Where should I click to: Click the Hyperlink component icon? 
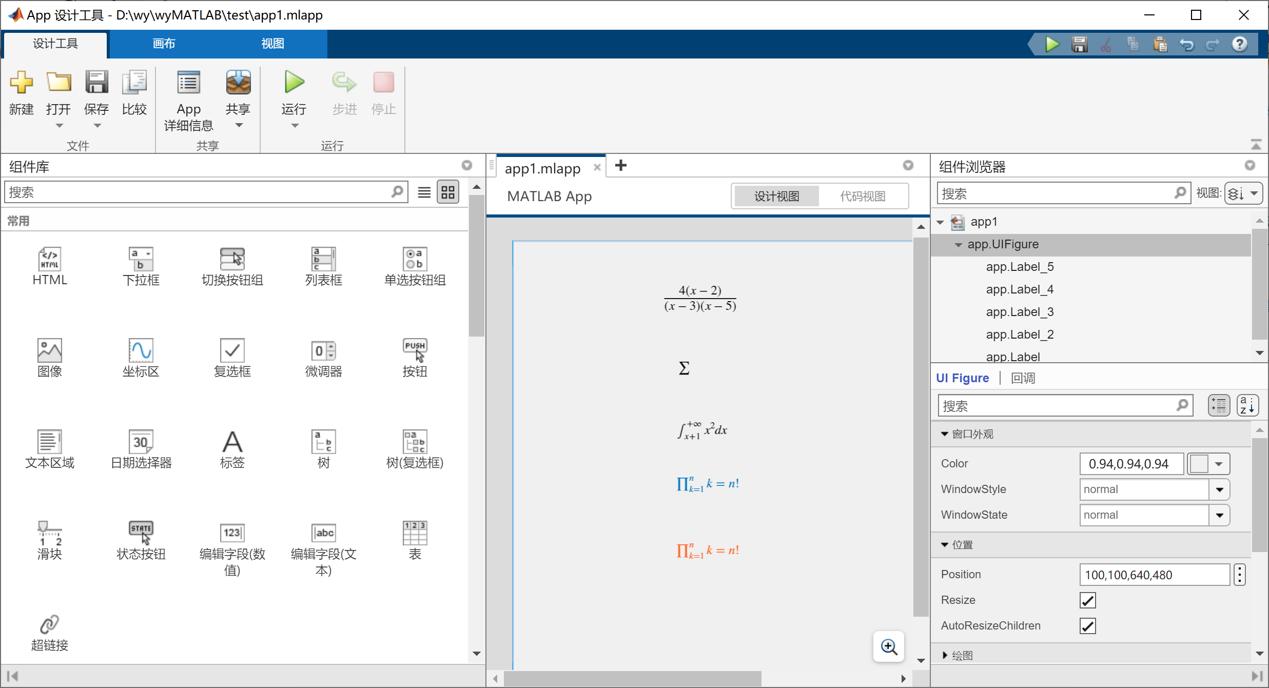click(x=49, y=625)
